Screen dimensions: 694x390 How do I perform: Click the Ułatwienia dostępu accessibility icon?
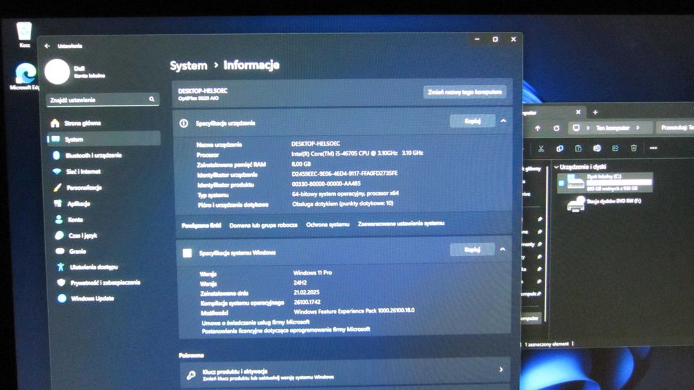click(x=60, y=267)
